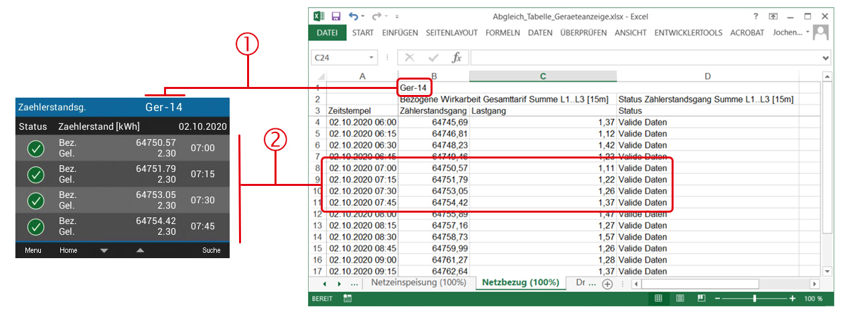The image size is (845, 315).
Task: Open Excel Help question mark icon
Action: [x=755, y=16]
